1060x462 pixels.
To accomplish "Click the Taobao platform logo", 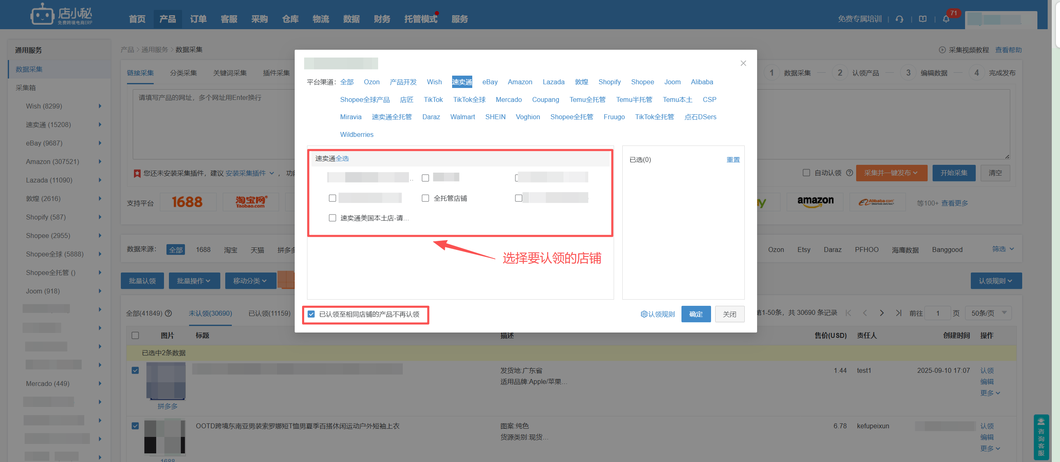I will [251, 202].
